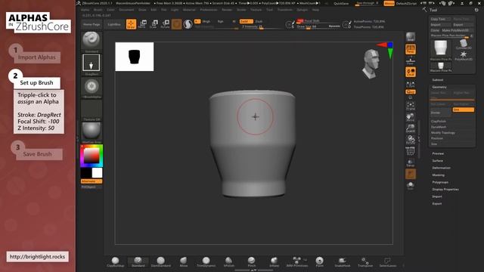
Task: Expand the Subtool section
Action: [437, 80]
